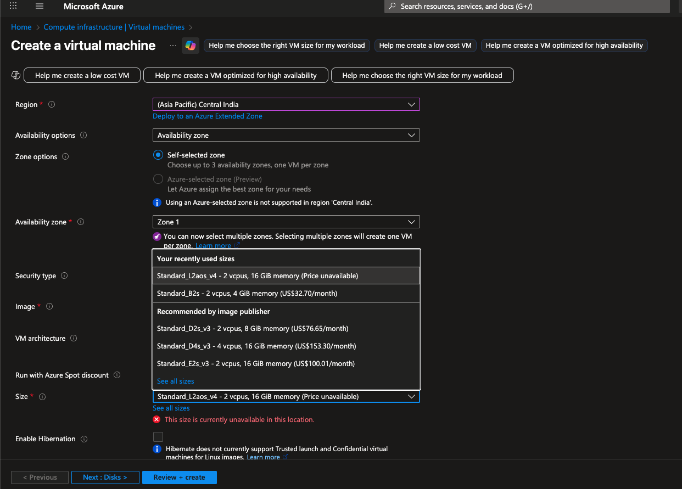The height and width of the screenshot is (489, 682).
Task: Choose Standard_B2s size option
Action: click(x=286, y=293)
